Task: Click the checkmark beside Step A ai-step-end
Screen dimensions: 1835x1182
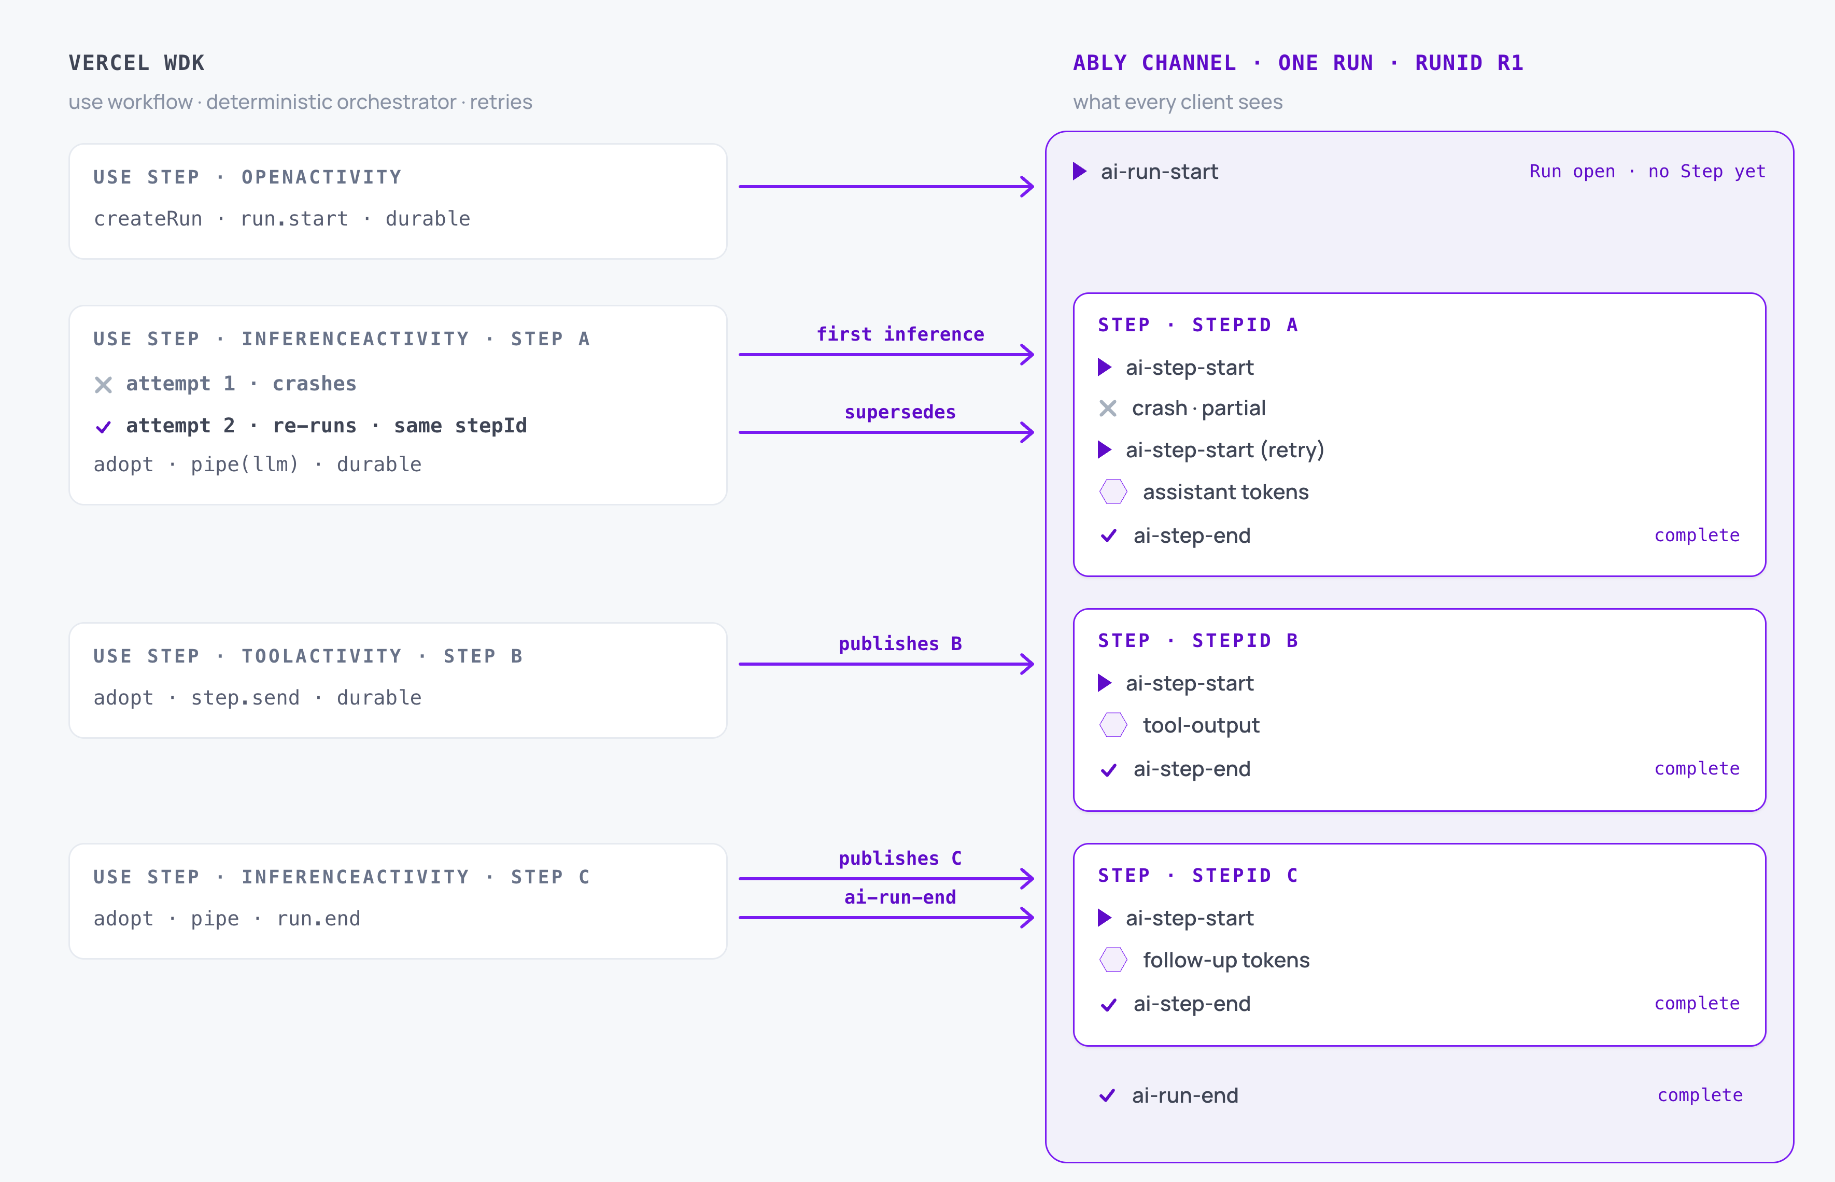Action: click(1108, 536)
